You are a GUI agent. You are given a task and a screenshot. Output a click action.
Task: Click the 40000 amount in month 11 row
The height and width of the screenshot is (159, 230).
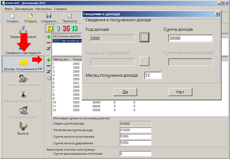point(96,106)
